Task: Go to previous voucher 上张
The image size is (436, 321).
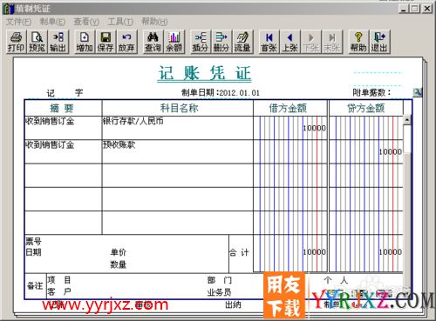Action: (x=290, y=42)
